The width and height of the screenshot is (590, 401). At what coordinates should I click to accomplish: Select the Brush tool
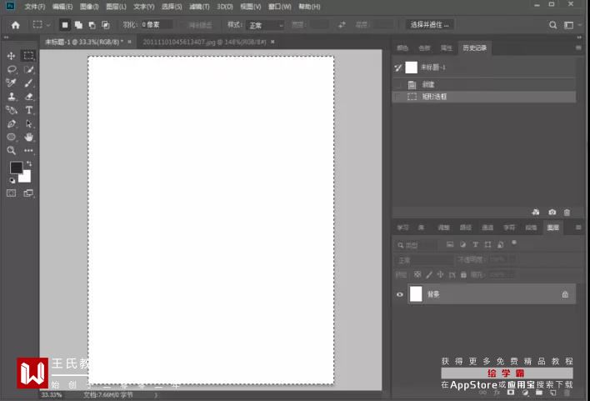point(28,83)
